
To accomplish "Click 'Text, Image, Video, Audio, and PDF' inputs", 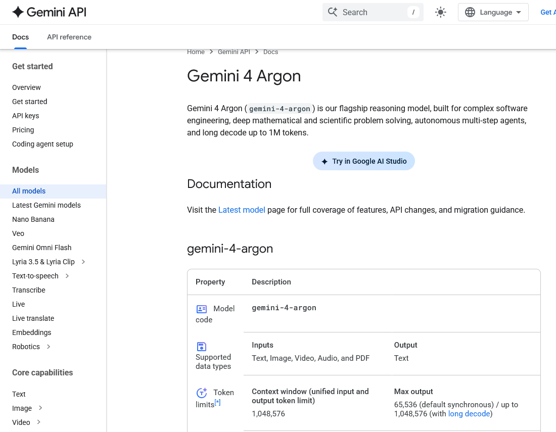I will (311, 358).
